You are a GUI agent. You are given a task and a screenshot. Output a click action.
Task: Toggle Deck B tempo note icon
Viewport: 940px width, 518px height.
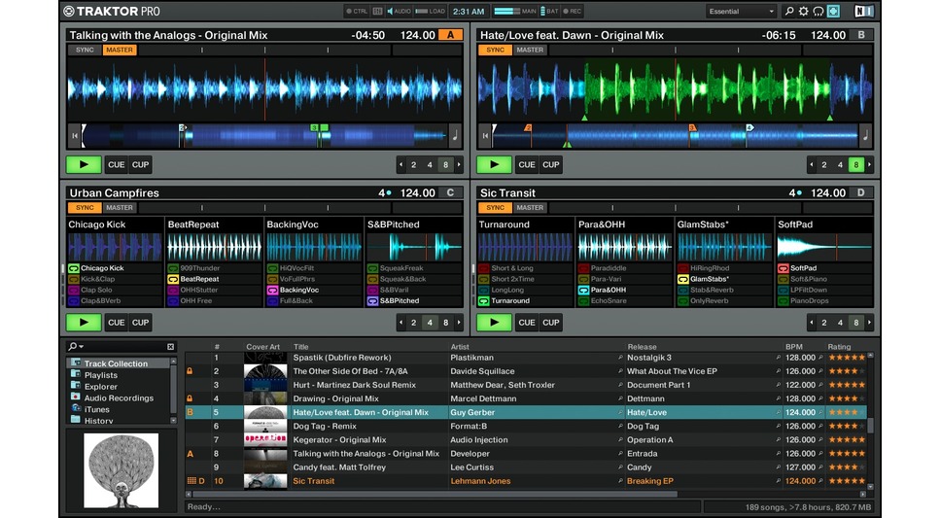tap(866, 135)
